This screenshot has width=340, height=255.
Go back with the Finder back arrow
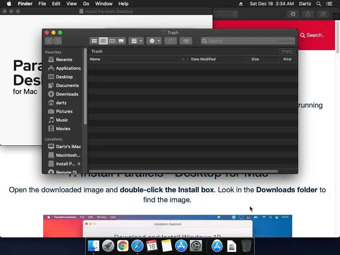(49, 41)
